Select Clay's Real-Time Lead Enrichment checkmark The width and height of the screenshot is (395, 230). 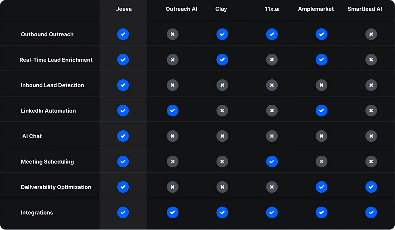[222, 60]
